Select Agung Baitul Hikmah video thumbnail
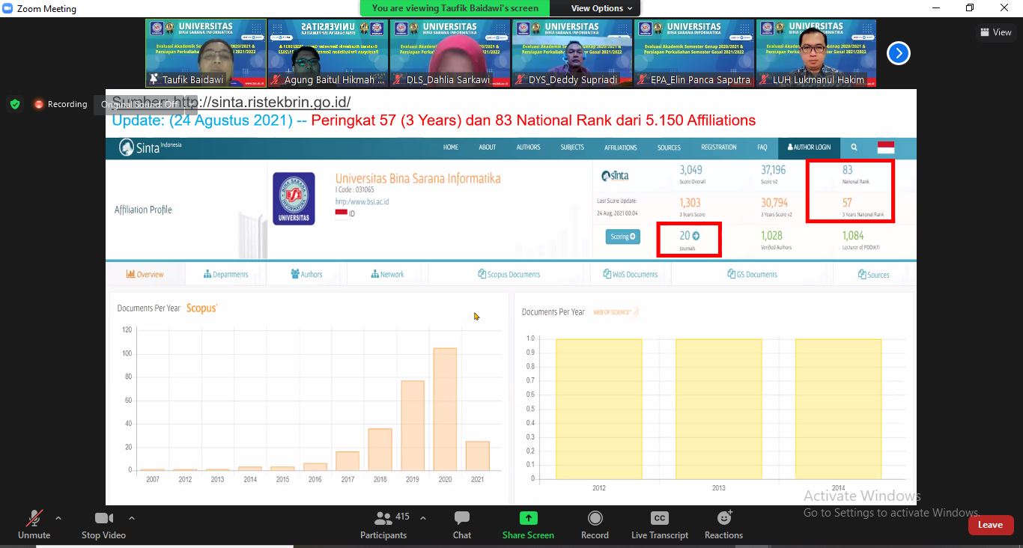Image resolution: width=1023 pixels, height=548 pixels. 328,53
